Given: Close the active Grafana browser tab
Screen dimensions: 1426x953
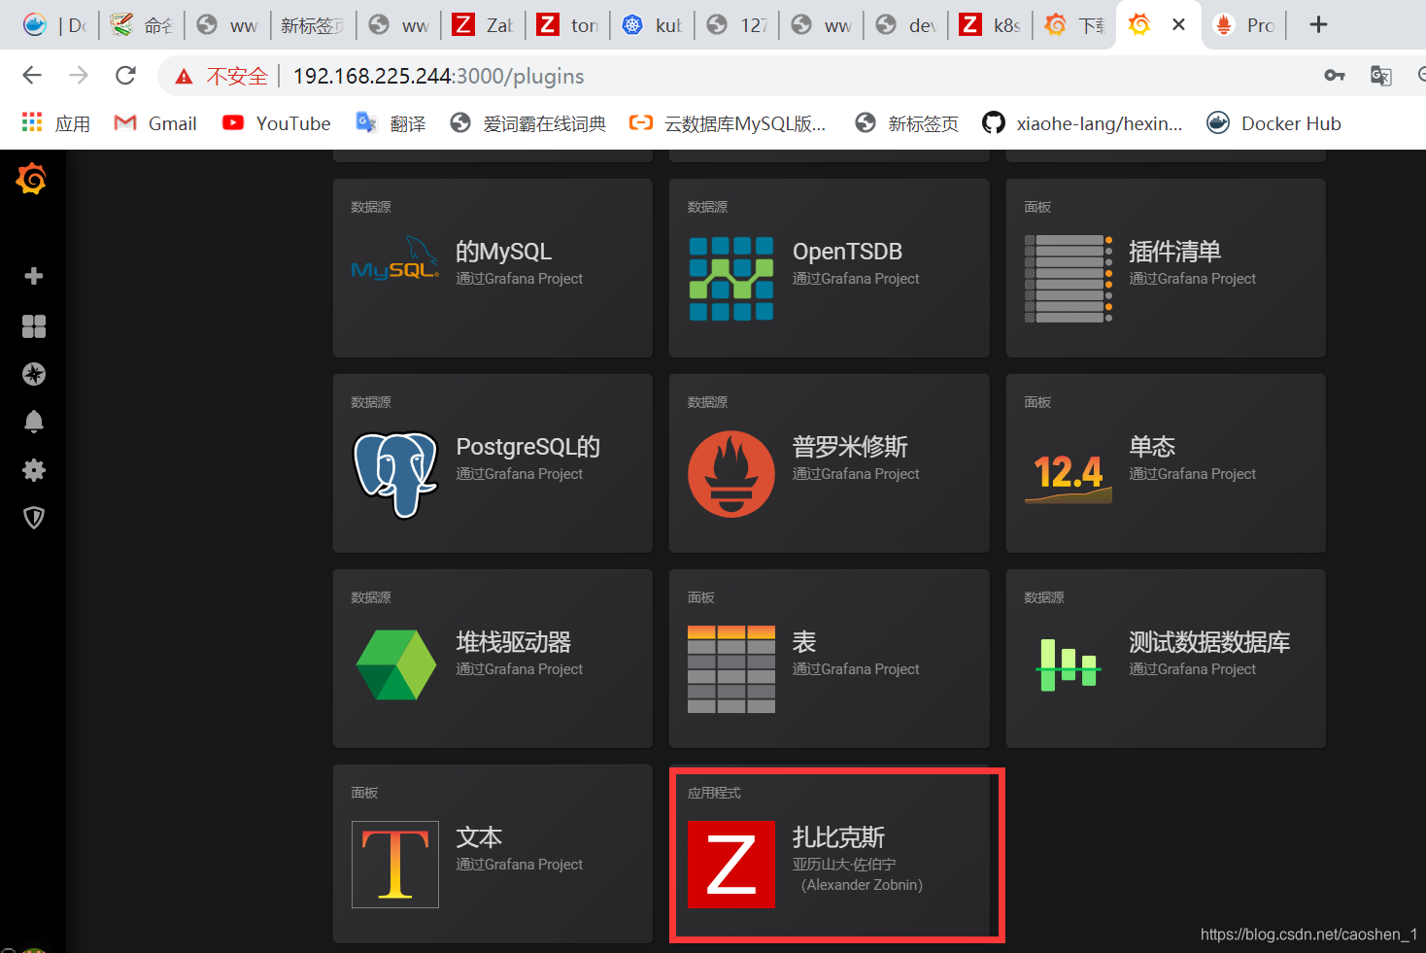Looking at the screenshot, I should [1178, 25].
